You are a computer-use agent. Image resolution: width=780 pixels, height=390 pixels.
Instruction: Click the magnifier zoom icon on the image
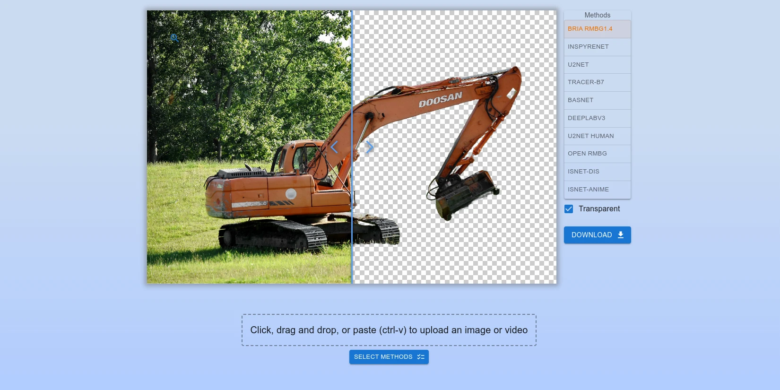pos(174,38)
